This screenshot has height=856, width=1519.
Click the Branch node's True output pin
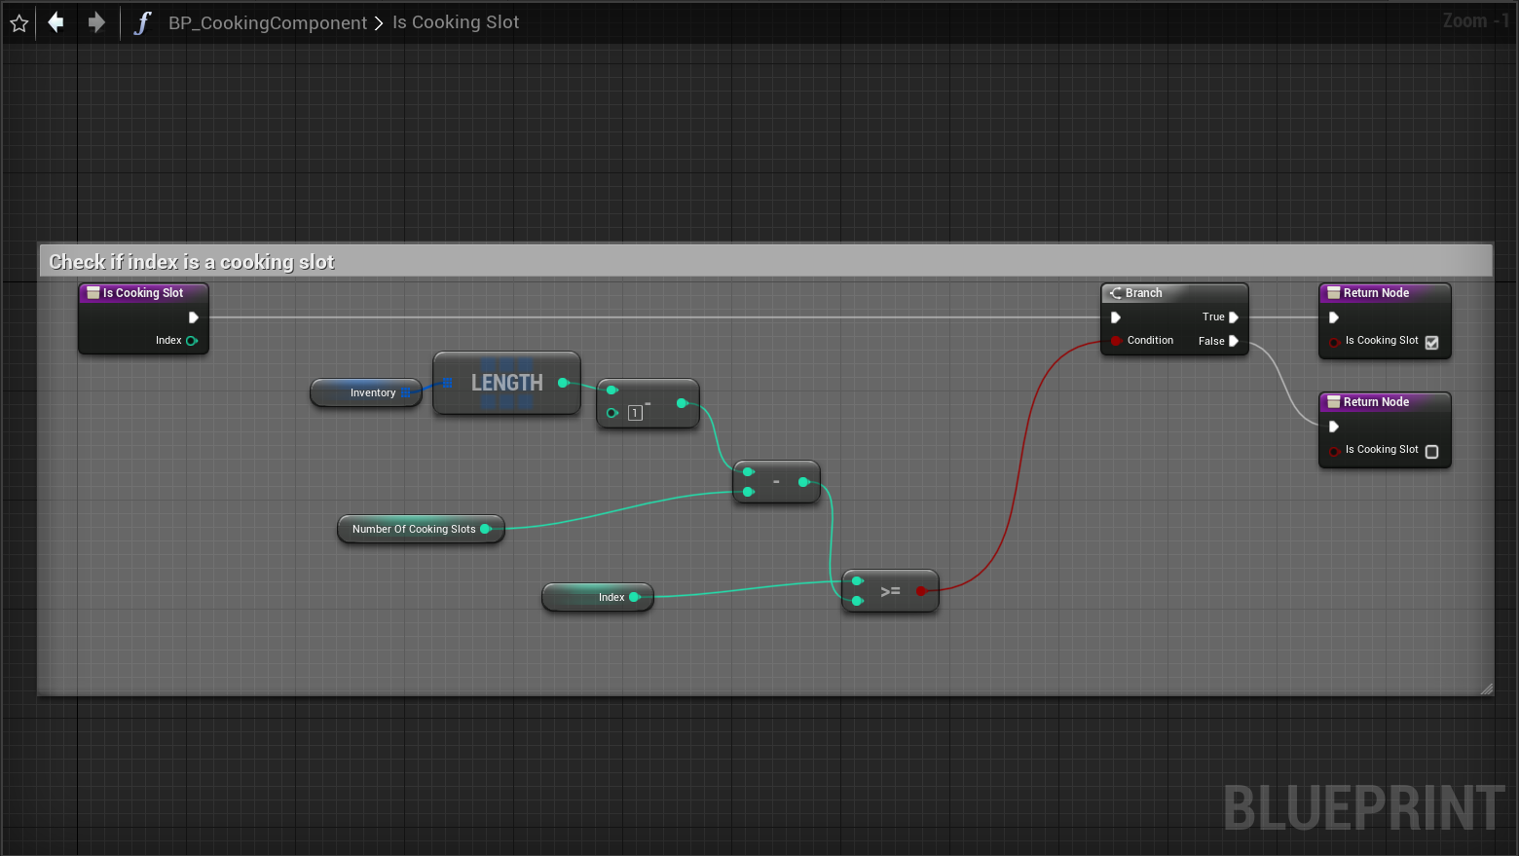coord(1234,317)
